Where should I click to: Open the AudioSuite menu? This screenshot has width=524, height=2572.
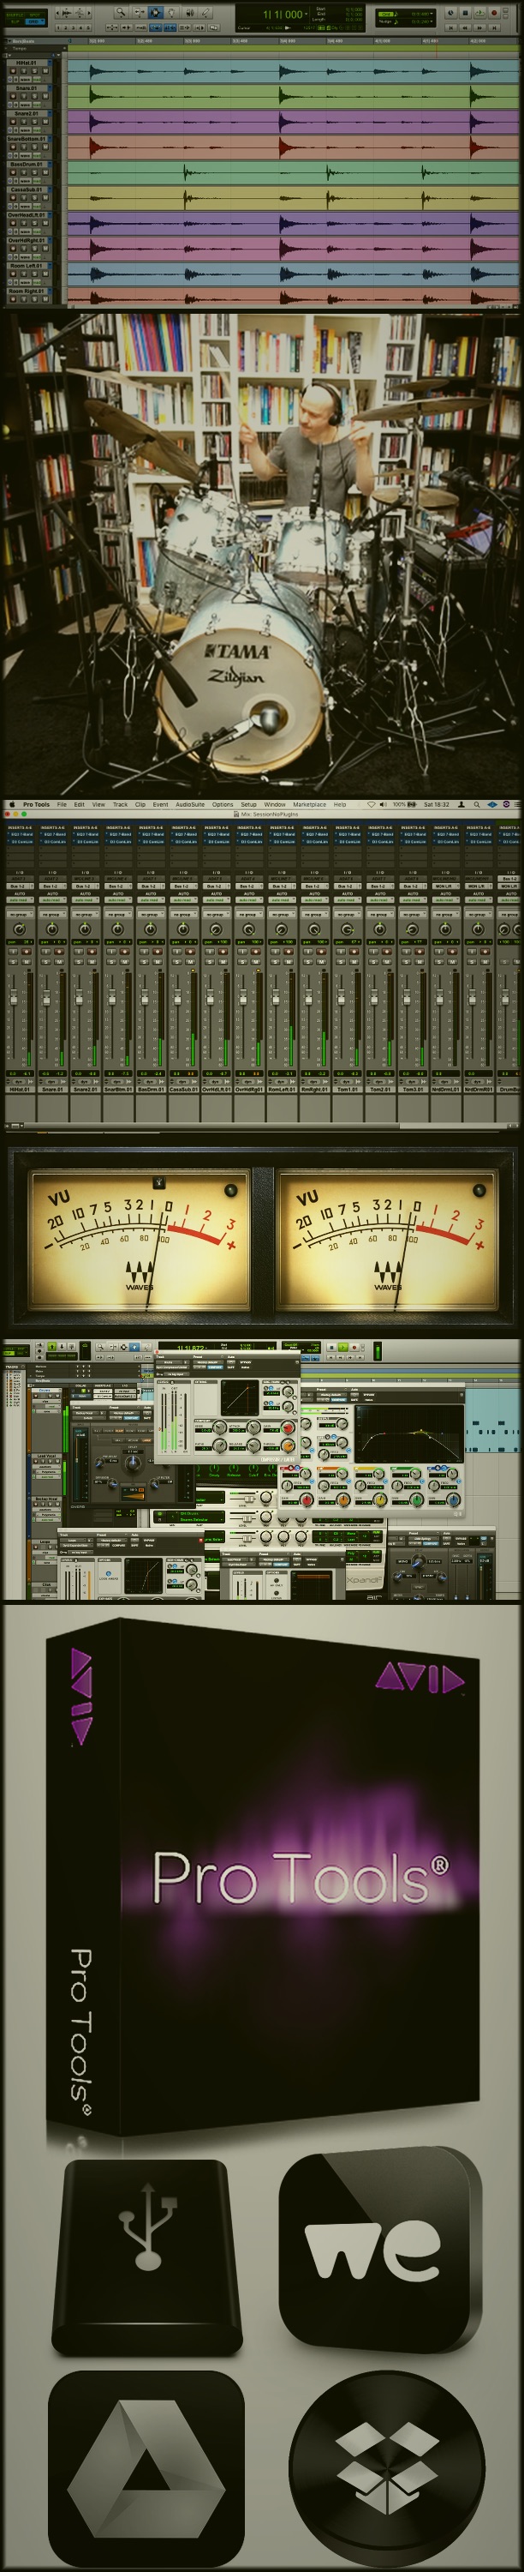coord(190,804)
